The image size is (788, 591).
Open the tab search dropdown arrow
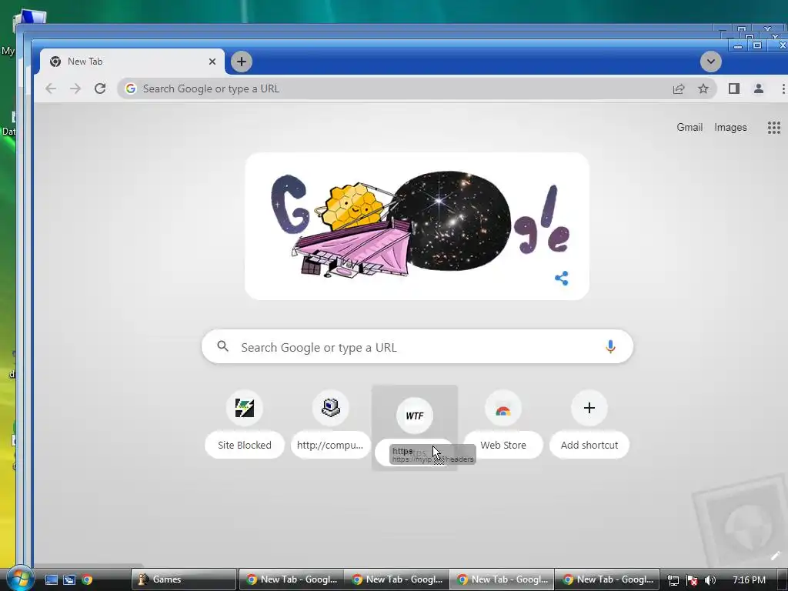(710, 62)
